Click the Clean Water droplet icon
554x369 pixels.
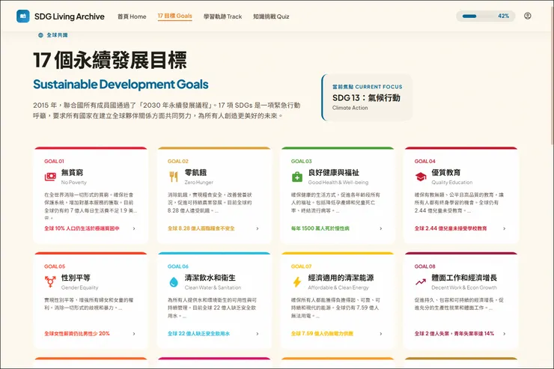(174, 281)
